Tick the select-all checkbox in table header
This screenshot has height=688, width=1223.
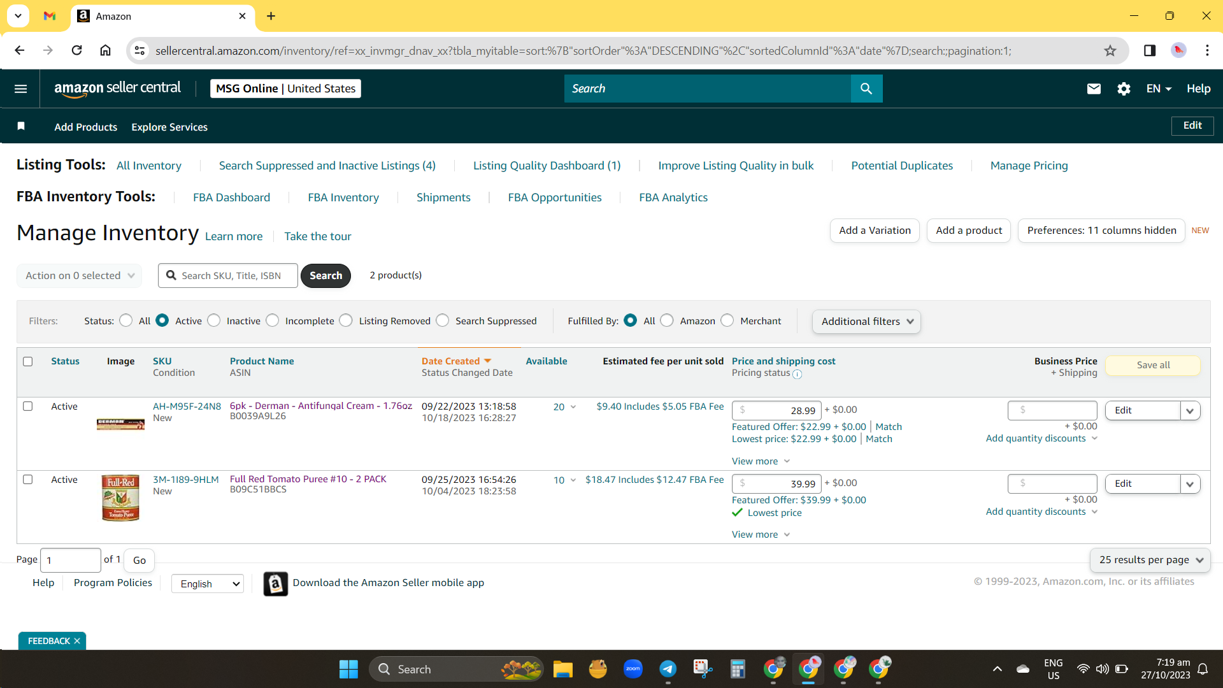[28, 362]
